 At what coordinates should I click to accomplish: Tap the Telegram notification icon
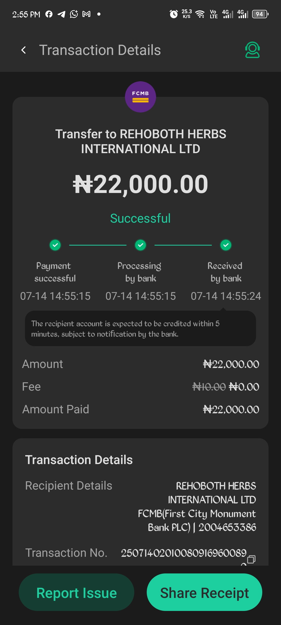click(x=61, y=14)
